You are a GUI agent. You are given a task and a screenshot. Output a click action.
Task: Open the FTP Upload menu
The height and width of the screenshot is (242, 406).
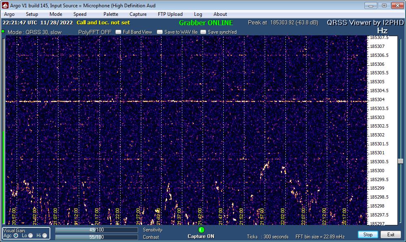tap(170, 14)
